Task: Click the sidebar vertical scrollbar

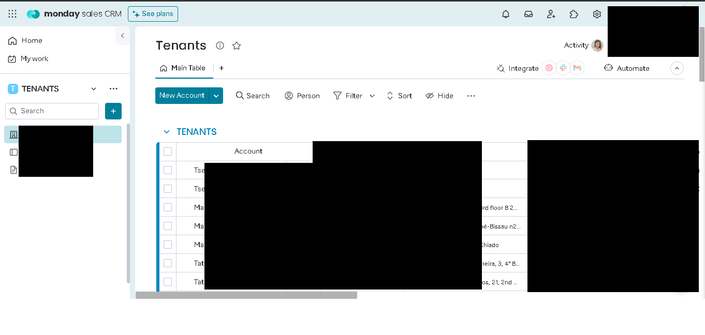Action: coord(128,203)
